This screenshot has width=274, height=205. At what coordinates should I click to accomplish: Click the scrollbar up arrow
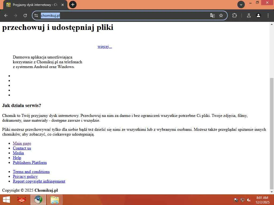[x=272, y=24]
